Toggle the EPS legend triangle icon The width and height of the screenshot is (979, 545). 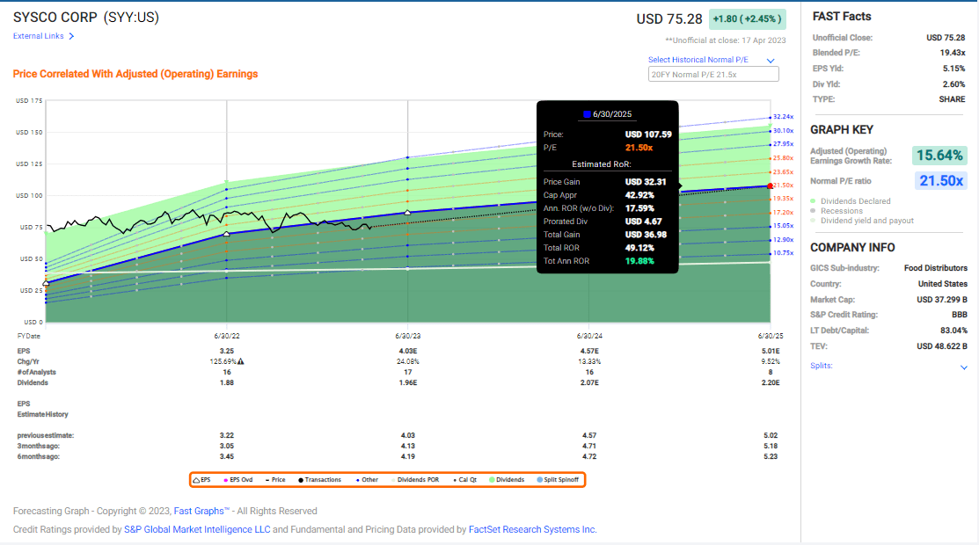click(x=196, y=480)
